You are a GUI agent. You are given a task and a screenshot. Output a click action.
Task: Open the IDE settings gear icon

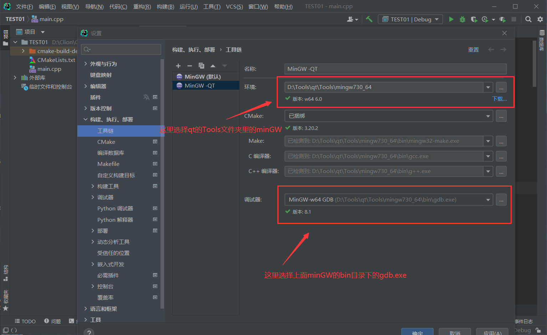(x=540, y=19)
